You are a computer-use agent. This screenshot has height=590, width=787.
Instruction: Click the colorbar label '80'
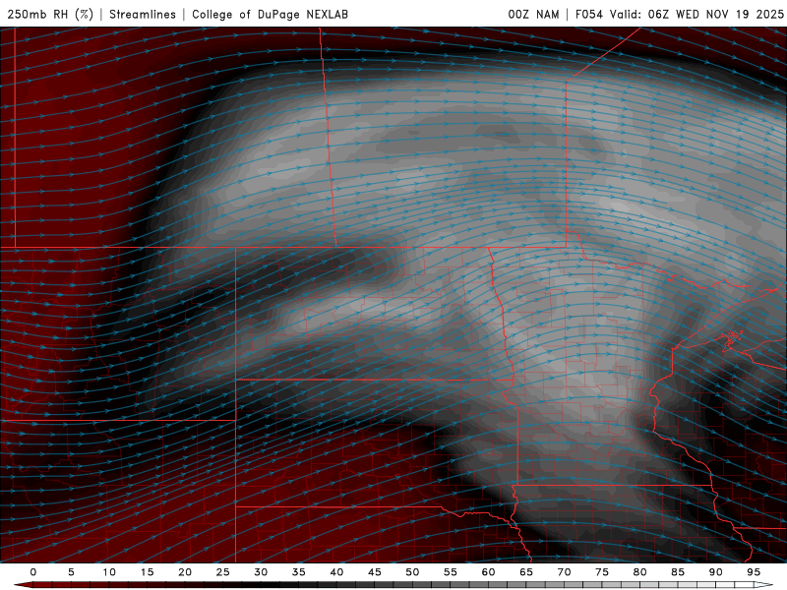pyautogui.click(x=640, y=572)
